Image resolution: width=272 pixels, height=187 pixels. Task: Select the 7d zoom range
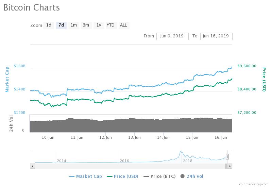click(61, 25)
